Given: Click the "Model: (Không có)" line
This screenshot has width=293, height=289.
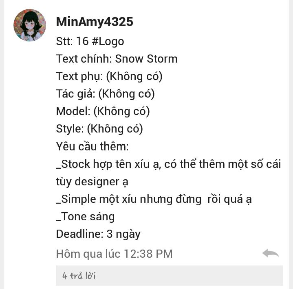Looking at the screenshot, I should tap(103, 111).
